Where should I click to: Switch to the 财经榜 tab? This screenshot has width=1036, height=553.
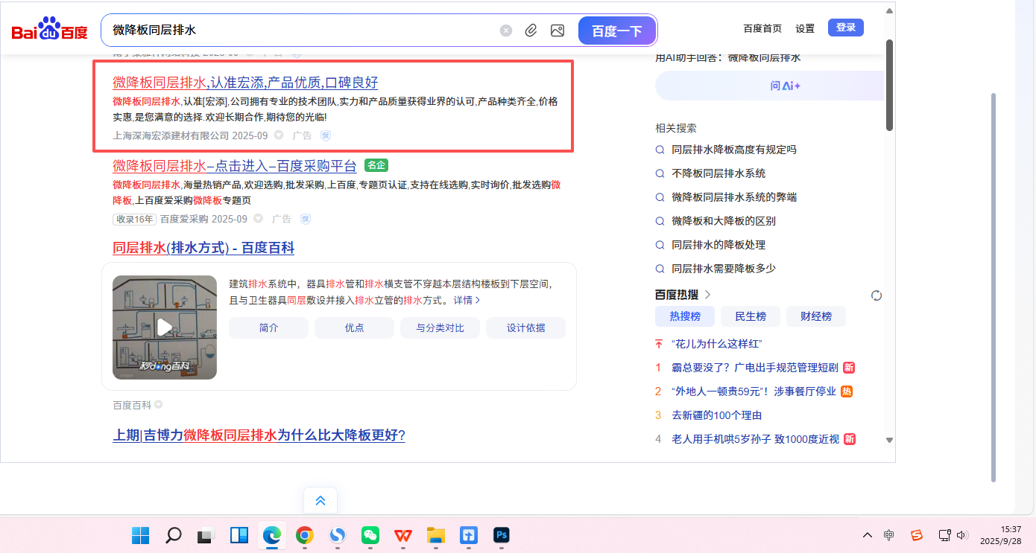(x=815, y=316)
